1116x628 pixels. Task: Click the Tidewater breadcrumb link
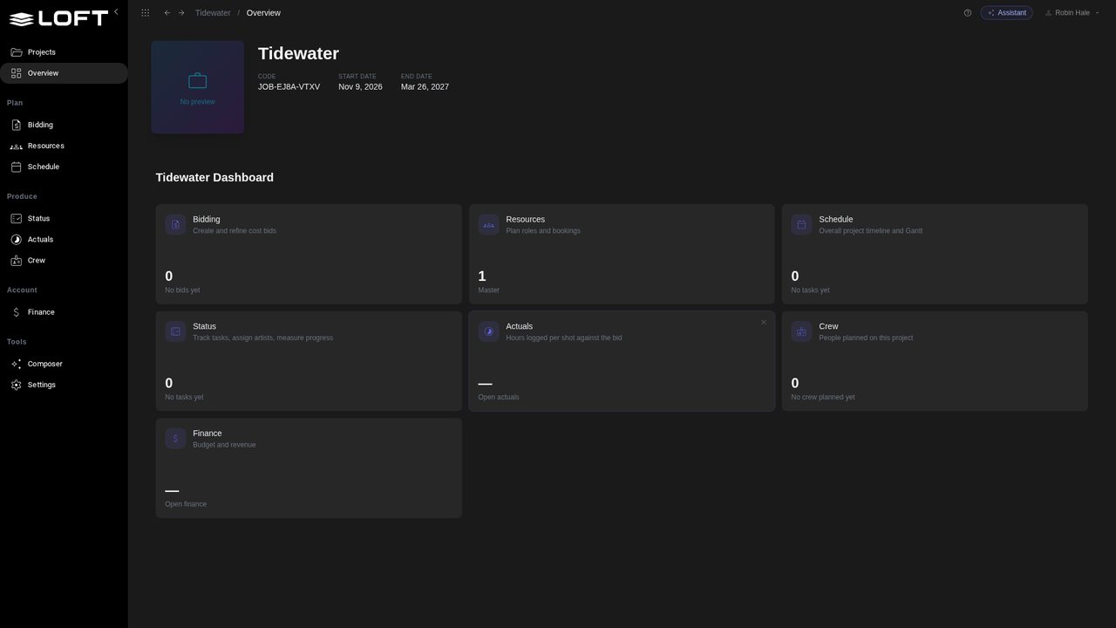[x=213, y=13]
